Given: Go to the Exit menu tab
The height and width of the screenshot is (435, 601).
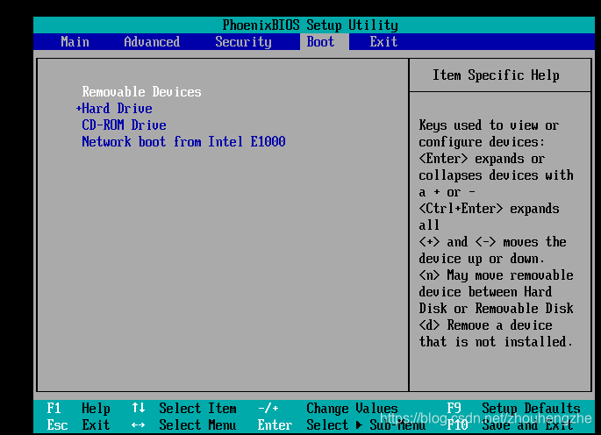Looking at the screenshot, I should [383, 42].
